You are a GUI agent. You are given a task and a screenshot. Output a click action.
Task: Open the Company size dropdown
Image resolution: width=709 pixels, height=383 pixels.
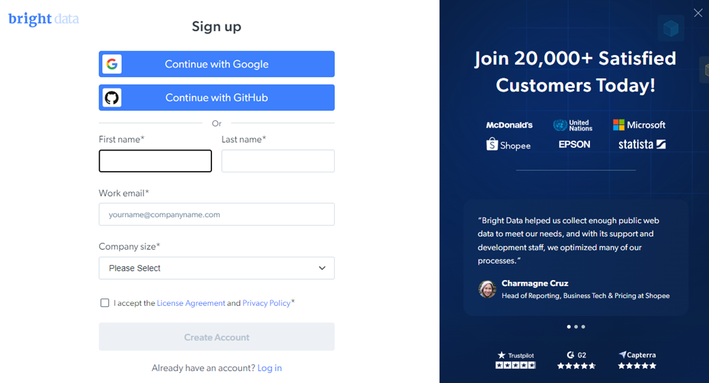click(x=216, y=268)
